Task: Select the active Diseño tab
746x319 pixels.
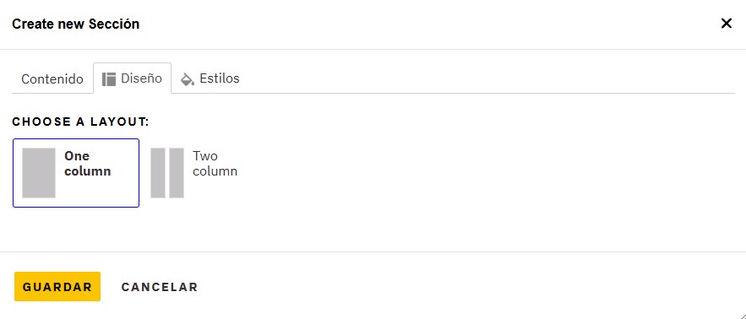Action: [133, 78]
